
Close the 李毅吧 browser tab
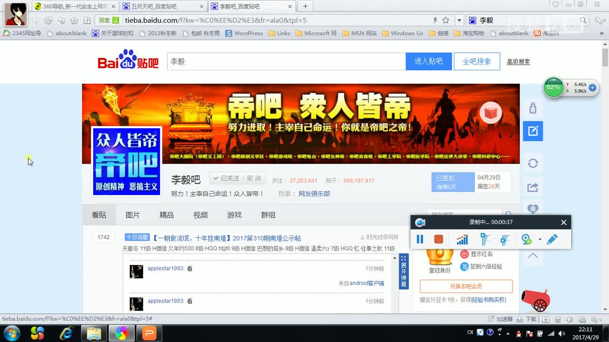point(289,6)
